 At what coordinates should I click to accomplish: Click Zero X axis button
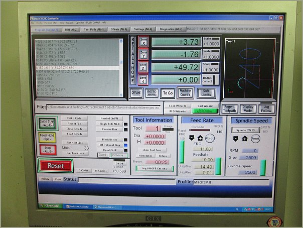[x=143, y=42]
